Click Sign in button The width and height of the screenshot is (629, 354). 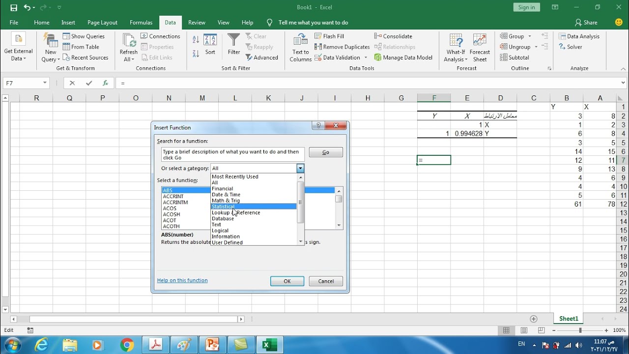click(526, 7)
